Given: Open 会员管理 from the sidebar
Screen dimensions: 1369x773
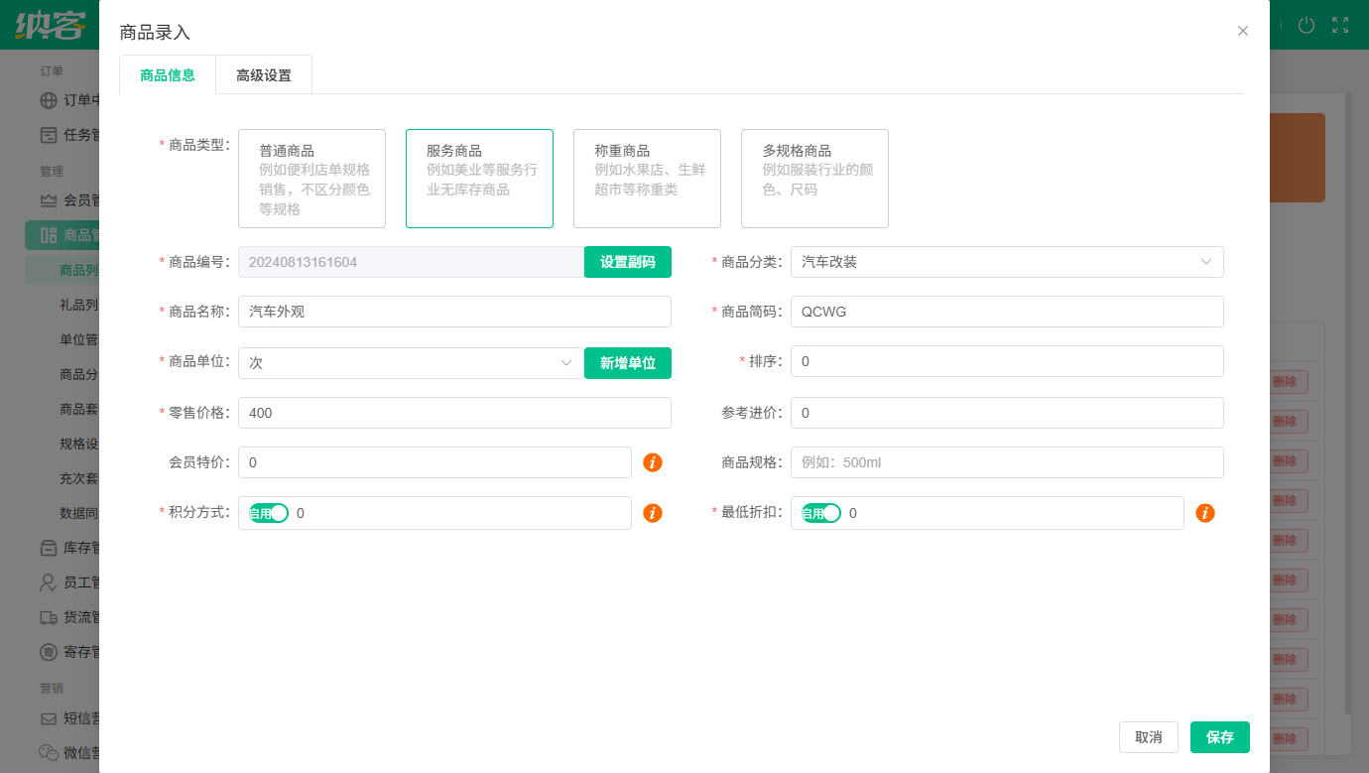Looking at the screenshot, I should click(x=60, y=199).
